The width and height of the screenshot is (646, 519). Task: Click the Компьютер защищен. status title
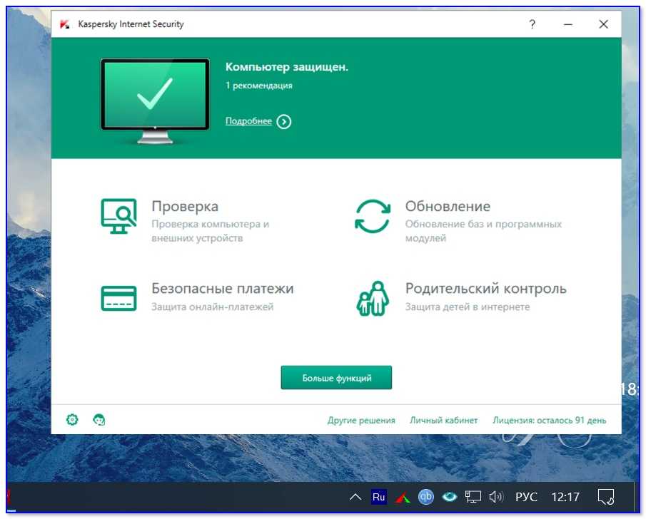coord(287,67)
